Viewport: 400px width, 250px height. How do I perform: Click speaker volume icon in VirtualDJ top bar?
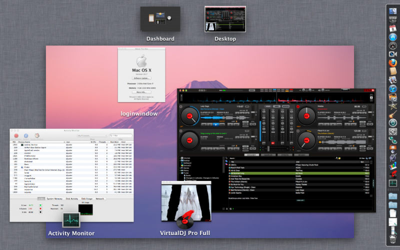[319, 90]
